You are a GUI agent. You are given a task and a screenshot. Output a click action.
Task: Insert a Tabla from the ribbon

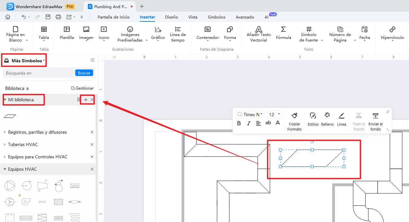(44, 30)
